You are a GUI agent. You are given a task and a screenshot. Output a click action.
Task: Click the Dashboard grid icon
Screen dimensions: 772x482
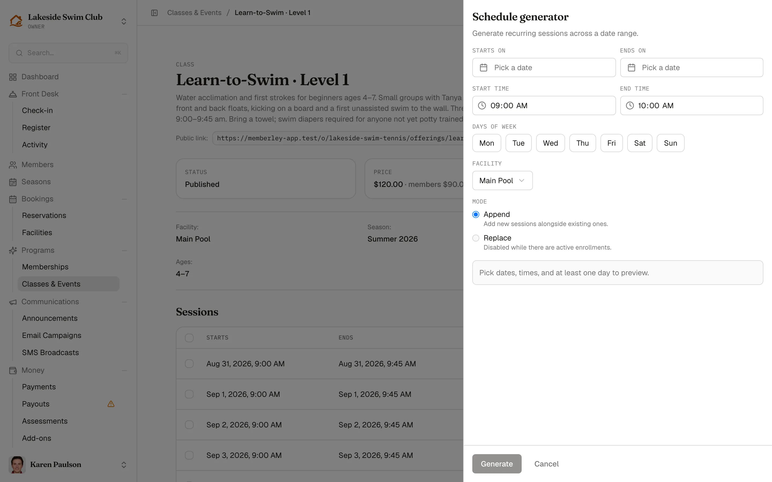[x=13, y=77]
